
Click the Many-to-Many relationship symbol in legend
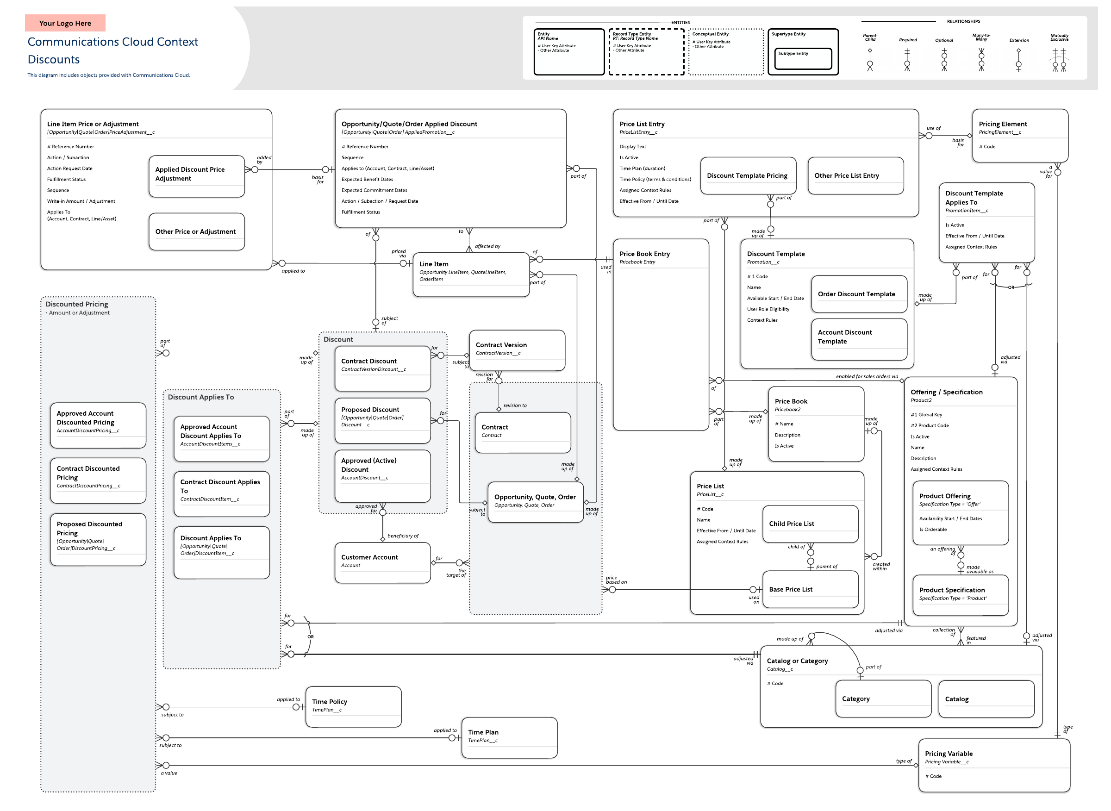981,60
